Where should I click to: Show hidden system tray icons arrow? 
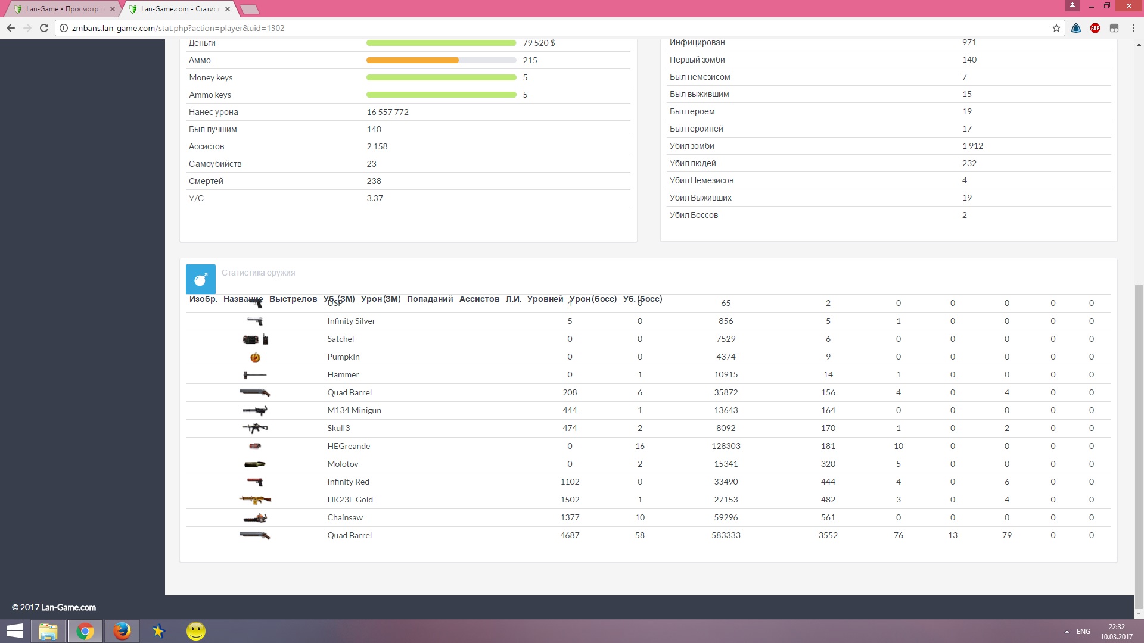tap(1066, 632)
